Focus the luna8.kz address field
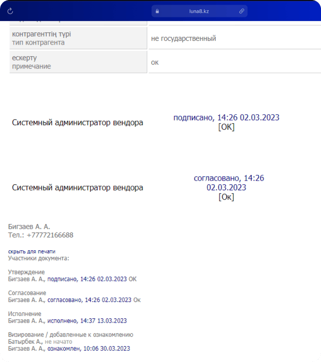Viewport: 321px width, 362px height. coord(199,11)
